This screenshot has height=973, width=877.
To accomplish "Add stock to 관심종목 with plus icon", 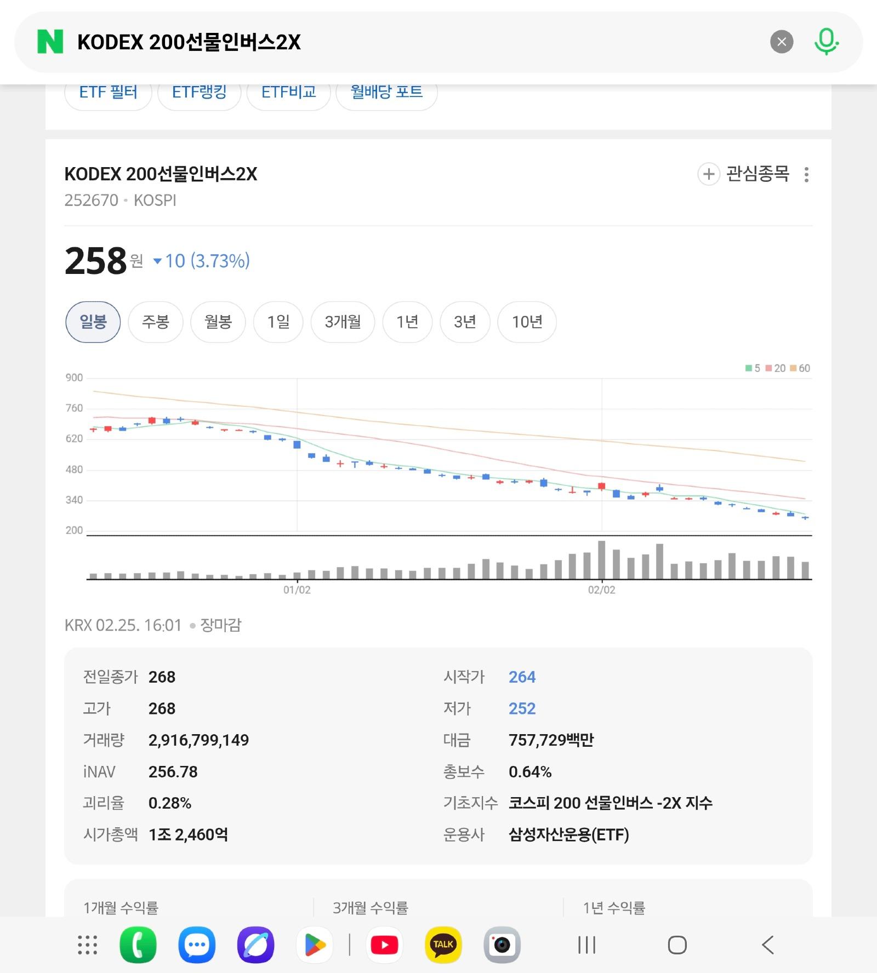I will tap(709, 174).
